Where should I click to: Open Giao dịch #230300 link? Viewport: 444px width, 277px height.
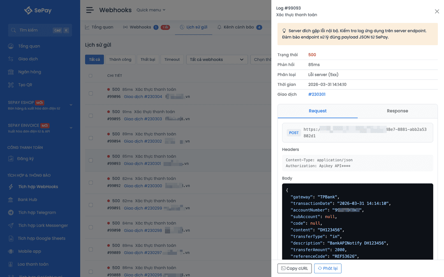[143, 186]
